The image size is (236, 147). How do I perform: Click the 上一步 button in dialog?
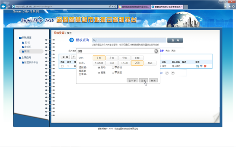132,80
